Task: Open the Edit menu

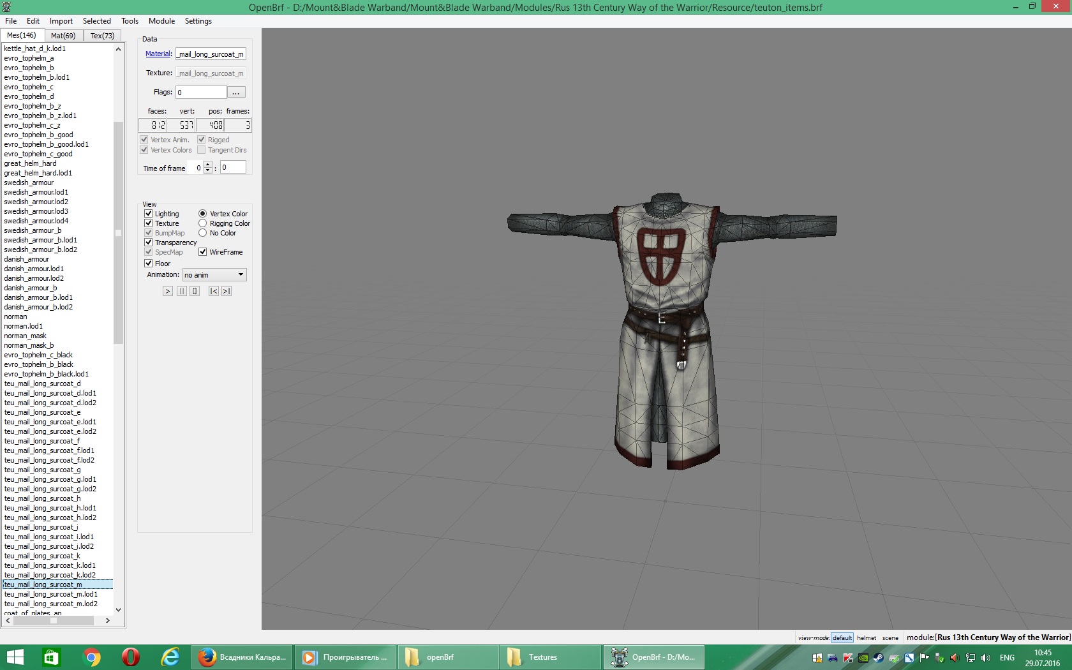Action: click(33, 21)
